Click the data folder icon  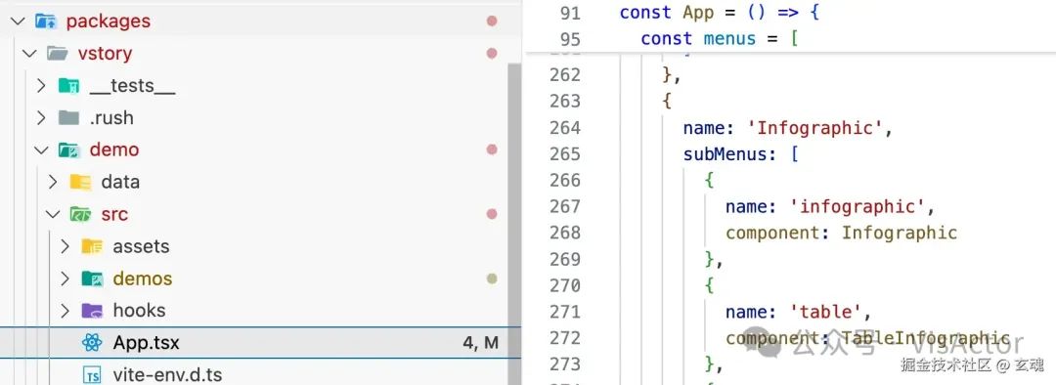click(x=80, y=182)
